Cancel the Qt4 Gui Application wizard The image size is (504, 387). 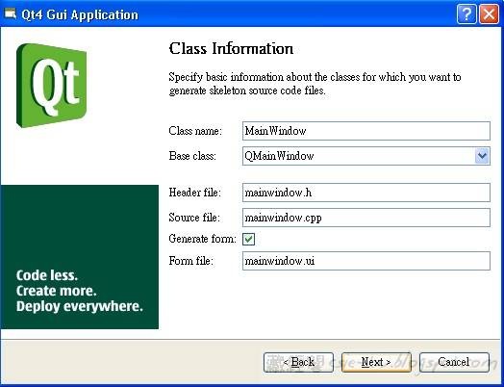(x=454, y=362)
